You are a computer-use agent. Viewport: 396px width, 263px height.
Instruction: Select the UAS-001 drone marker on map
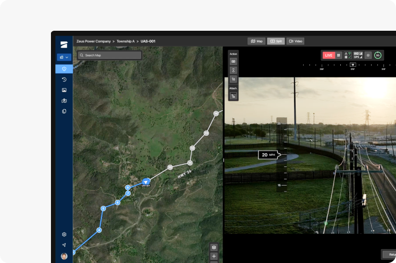(146, 182)
